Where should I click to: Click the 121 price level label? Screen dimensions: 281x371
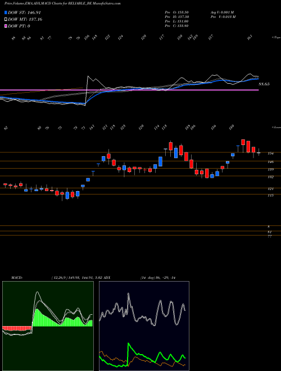click(x=271, y=189)
